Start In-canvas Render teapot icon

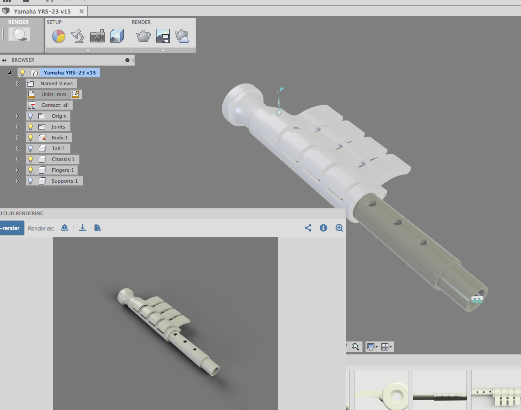[x=143, y=36]
